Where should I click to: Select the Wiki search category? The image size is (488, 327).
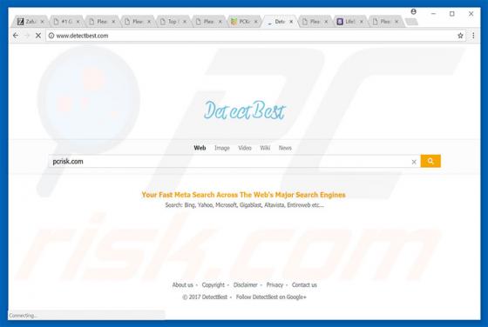pyautogui.click(x=265, y=148)
